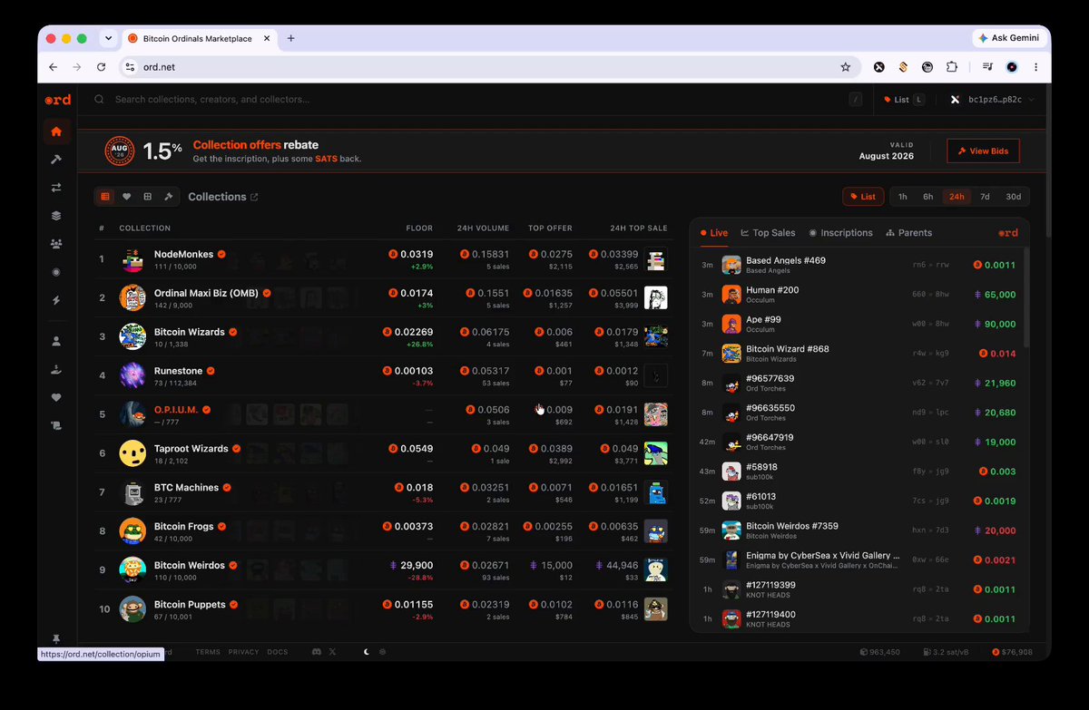Open external link icon next to Collections
Viewport: 1089px width, 710px height.
[254, 197]
